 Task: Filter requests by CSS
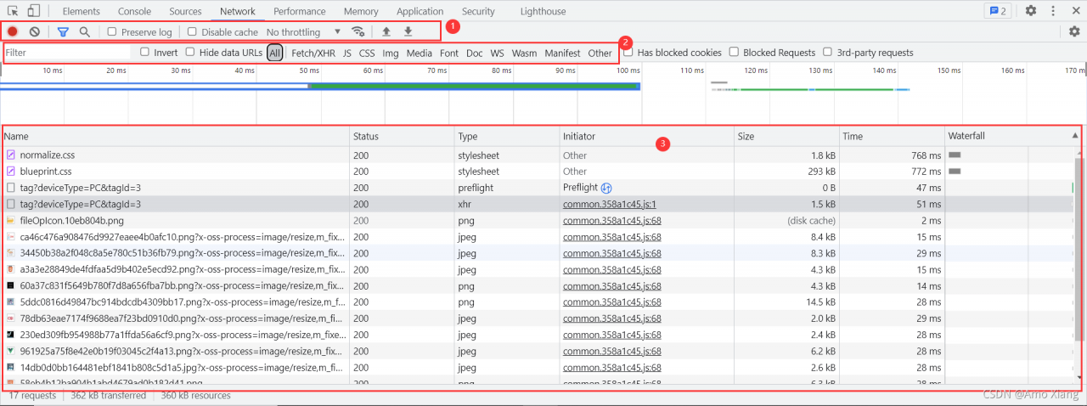coord(367,53)
